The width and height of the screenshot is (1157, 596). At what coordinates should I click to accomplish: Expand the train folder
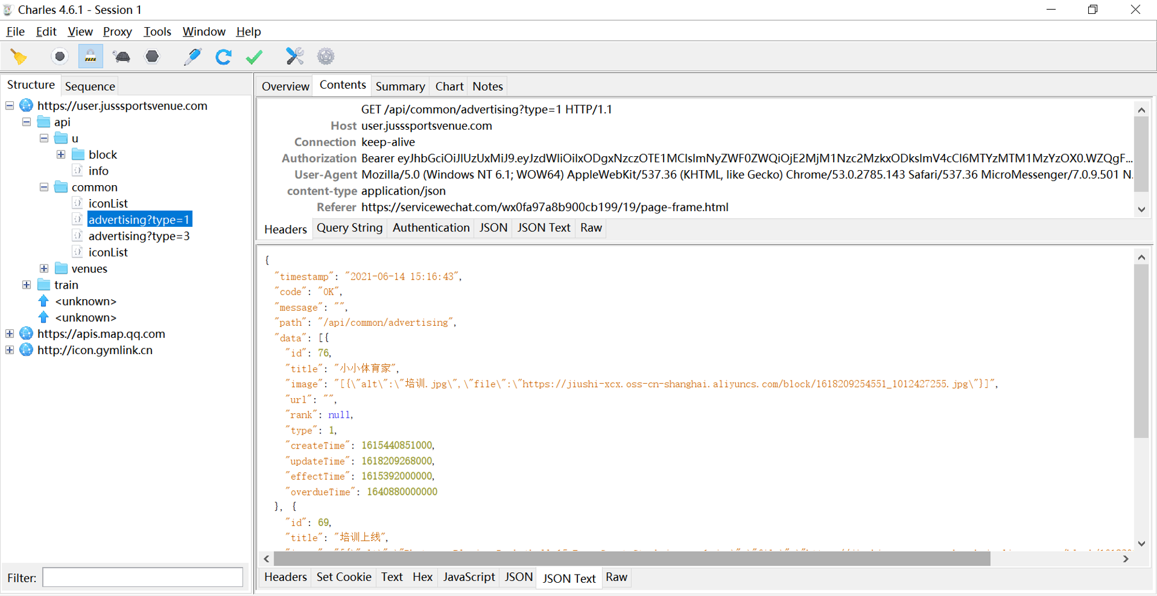[x=27, y=285]
